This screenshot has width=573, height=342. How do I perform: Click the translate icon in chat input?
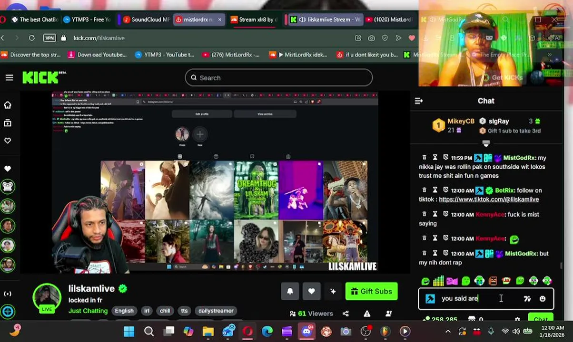point(527,299)
